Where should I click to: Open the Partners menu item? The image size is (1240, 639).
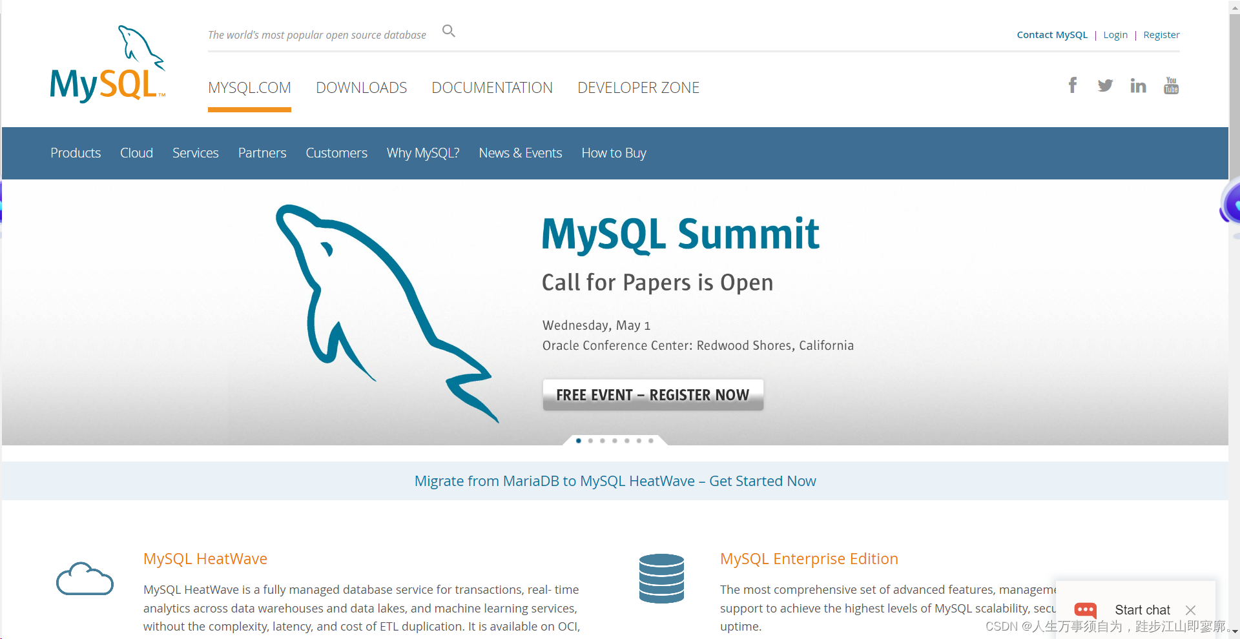point(262,153)
